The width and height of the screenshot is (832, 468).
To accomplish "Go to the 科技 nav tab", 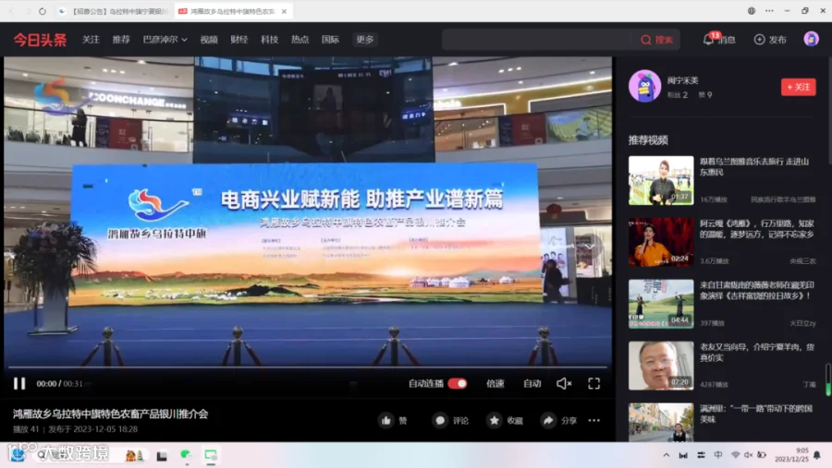I will [269, 40].
